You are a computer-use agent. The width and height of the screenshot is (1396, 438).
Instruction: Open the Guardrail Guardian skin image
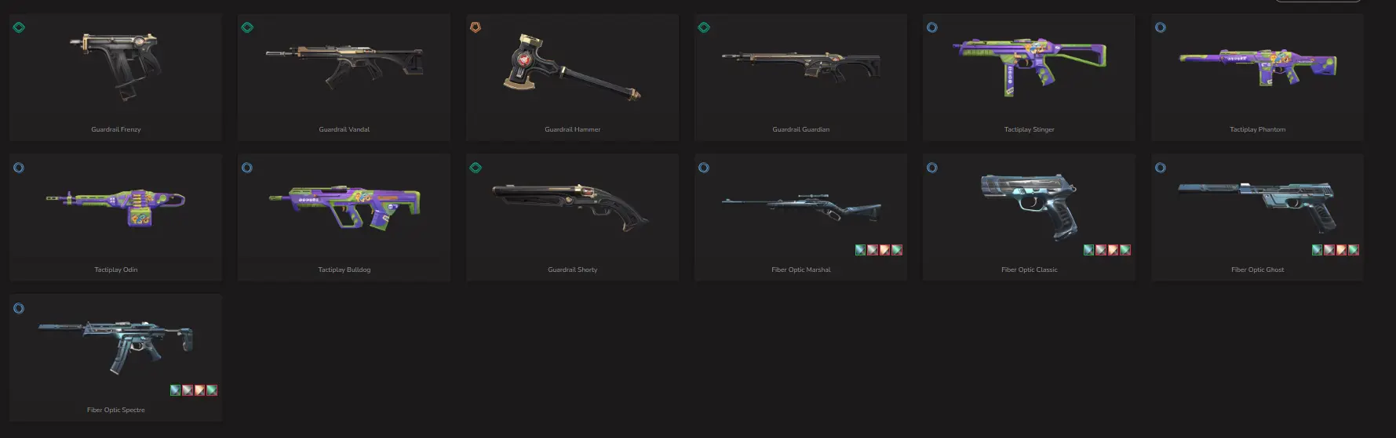pos(801,64)
